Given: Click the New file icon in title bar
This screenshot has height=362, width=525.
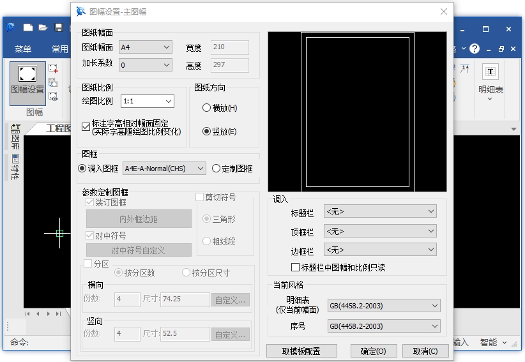Looking at the screenshot, I should pos(28,27).
